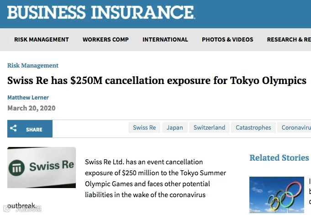This screenshot has height=215, width=311.
Task: Select the Swiss Re tag
Action: (144, 127)
